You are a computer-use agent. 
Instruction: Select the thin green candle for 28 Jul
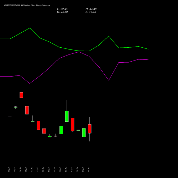coord(78,130)
